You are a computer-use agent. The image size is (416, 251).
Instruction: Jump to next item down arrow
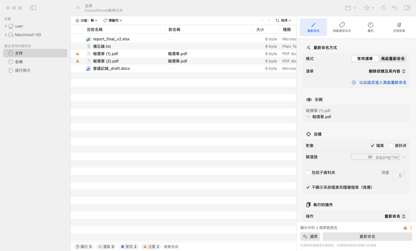pyautogui.click(x=269, y=20)
